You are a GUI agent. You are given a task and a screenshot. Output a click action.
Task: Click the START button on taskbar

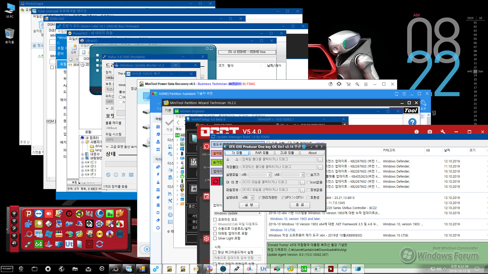point(7,269)
